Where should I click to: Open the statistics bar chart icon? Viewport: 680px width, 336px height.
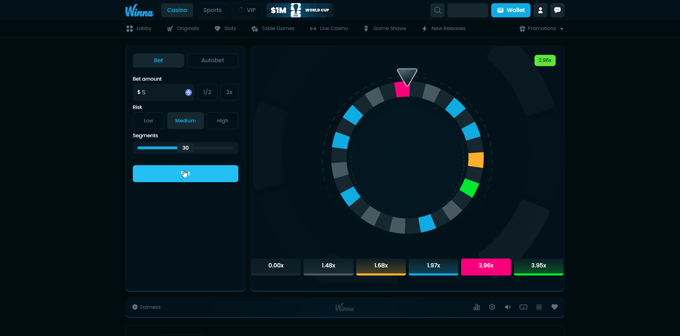tap(477, 307)
